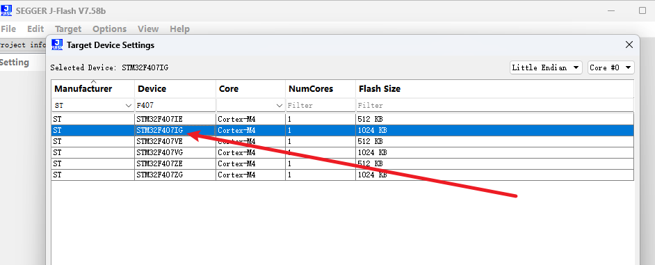Click NumCores cell in STM32F407ZG row
Viewport: 655px width, 265px height.
321,175
